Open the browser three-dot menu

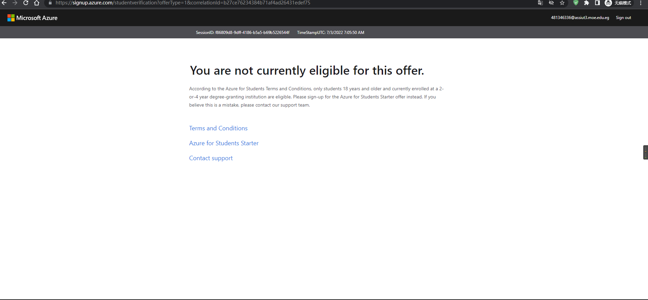(x=641, y=3)
